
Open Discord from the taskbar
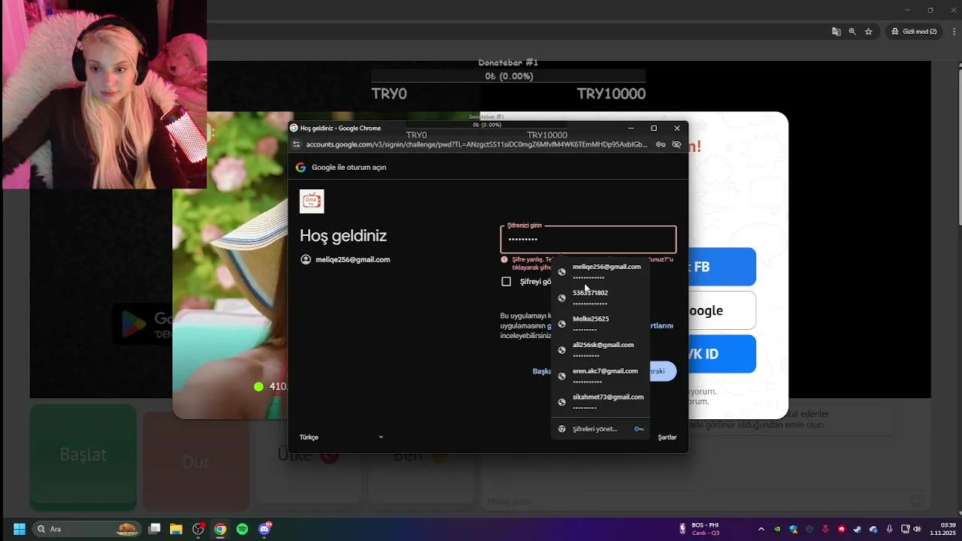point(265,529)
